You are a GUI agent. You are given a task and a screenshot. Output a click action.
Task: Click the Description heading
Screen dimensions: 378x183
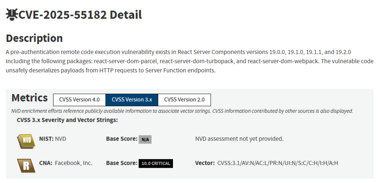tap(34, 38)
